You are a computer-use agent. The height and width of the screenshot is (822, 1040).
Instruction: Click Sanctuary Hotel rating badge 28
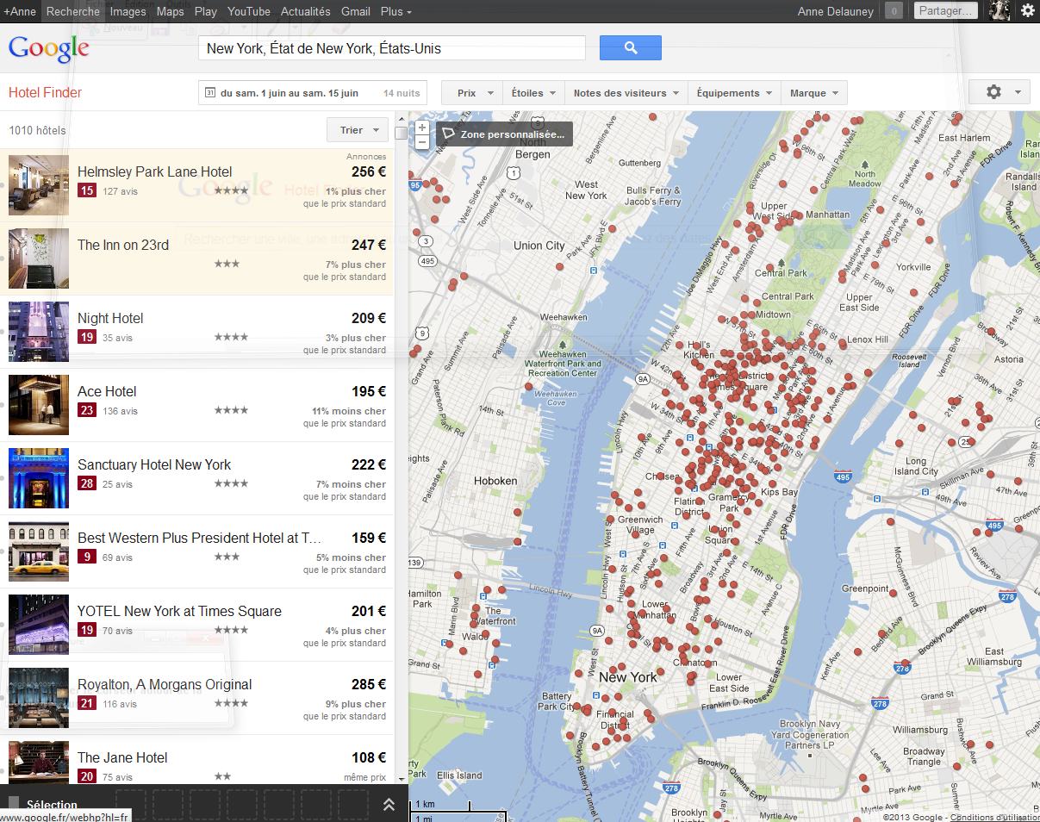pyautogui.click(x=86, y=484)
